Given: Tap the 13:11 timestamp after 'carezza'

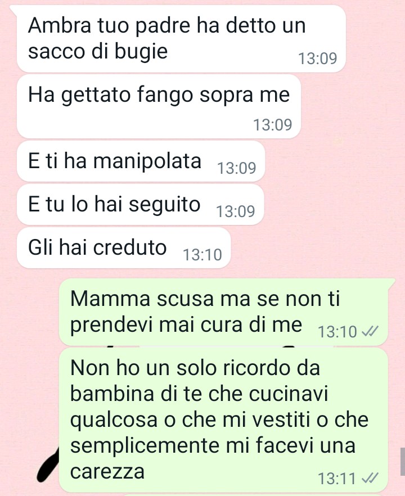Looking at the screenshot, I should [x=336, y=479].
